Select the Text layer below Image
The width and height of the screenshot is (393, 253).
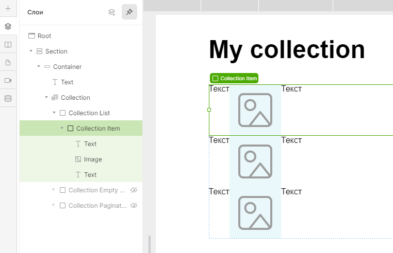pos(81,174)
